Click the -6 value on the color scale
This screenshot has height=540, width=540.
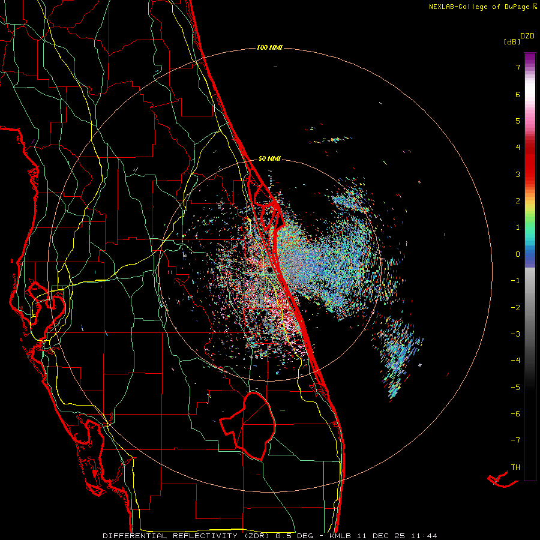tap(515, 414)
